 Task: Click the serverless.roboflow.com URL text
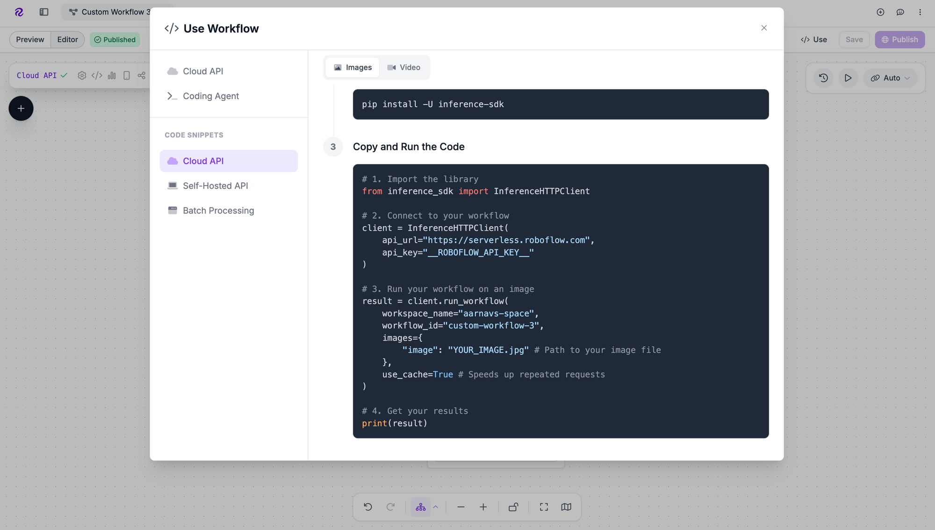(506, 240)
